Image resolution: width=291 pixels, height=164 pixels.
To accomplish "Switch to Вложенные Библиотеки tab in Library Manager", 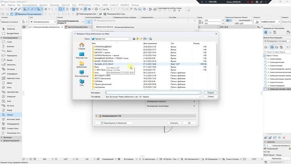I will click(124, 27).
